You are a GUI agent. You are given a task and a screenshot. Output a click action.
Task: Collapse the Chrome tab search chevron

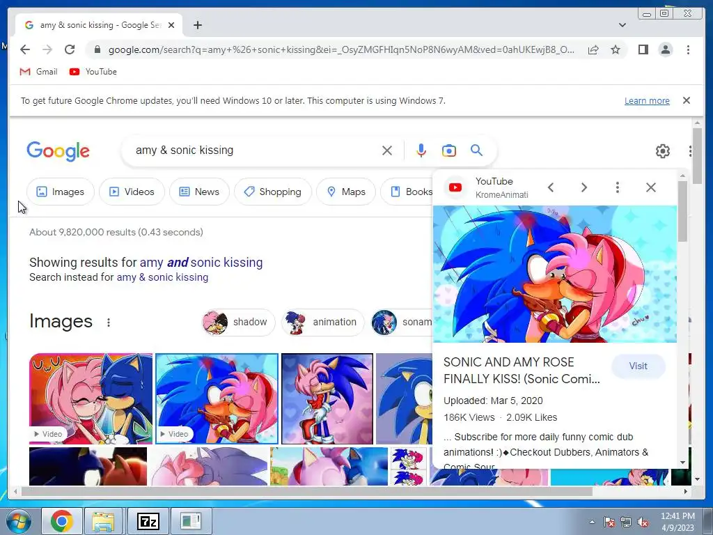[622, 25]
